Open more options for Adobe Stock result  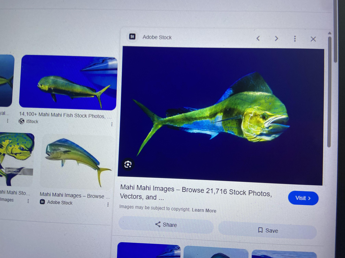[x=108, y=205]
